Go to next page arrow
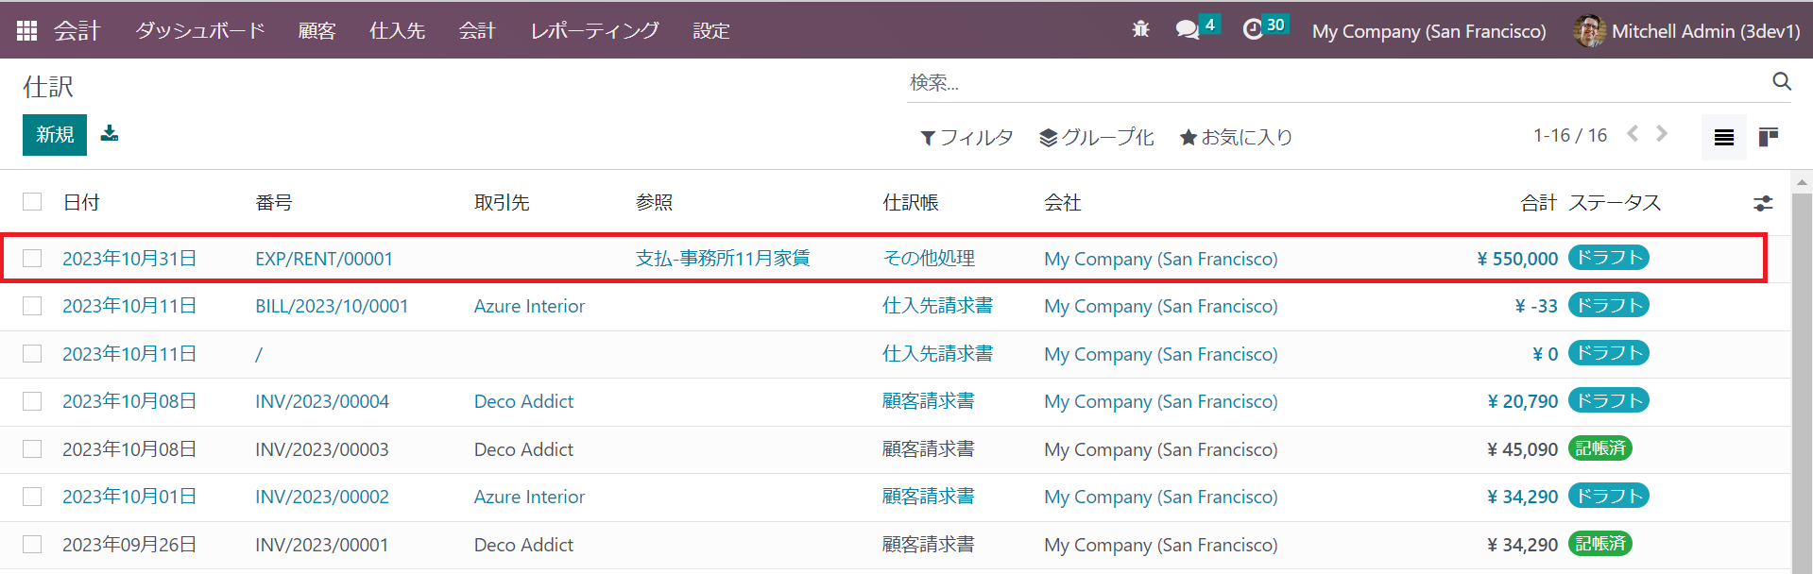The image size is (1813, 574). (x=1662, y=135)
